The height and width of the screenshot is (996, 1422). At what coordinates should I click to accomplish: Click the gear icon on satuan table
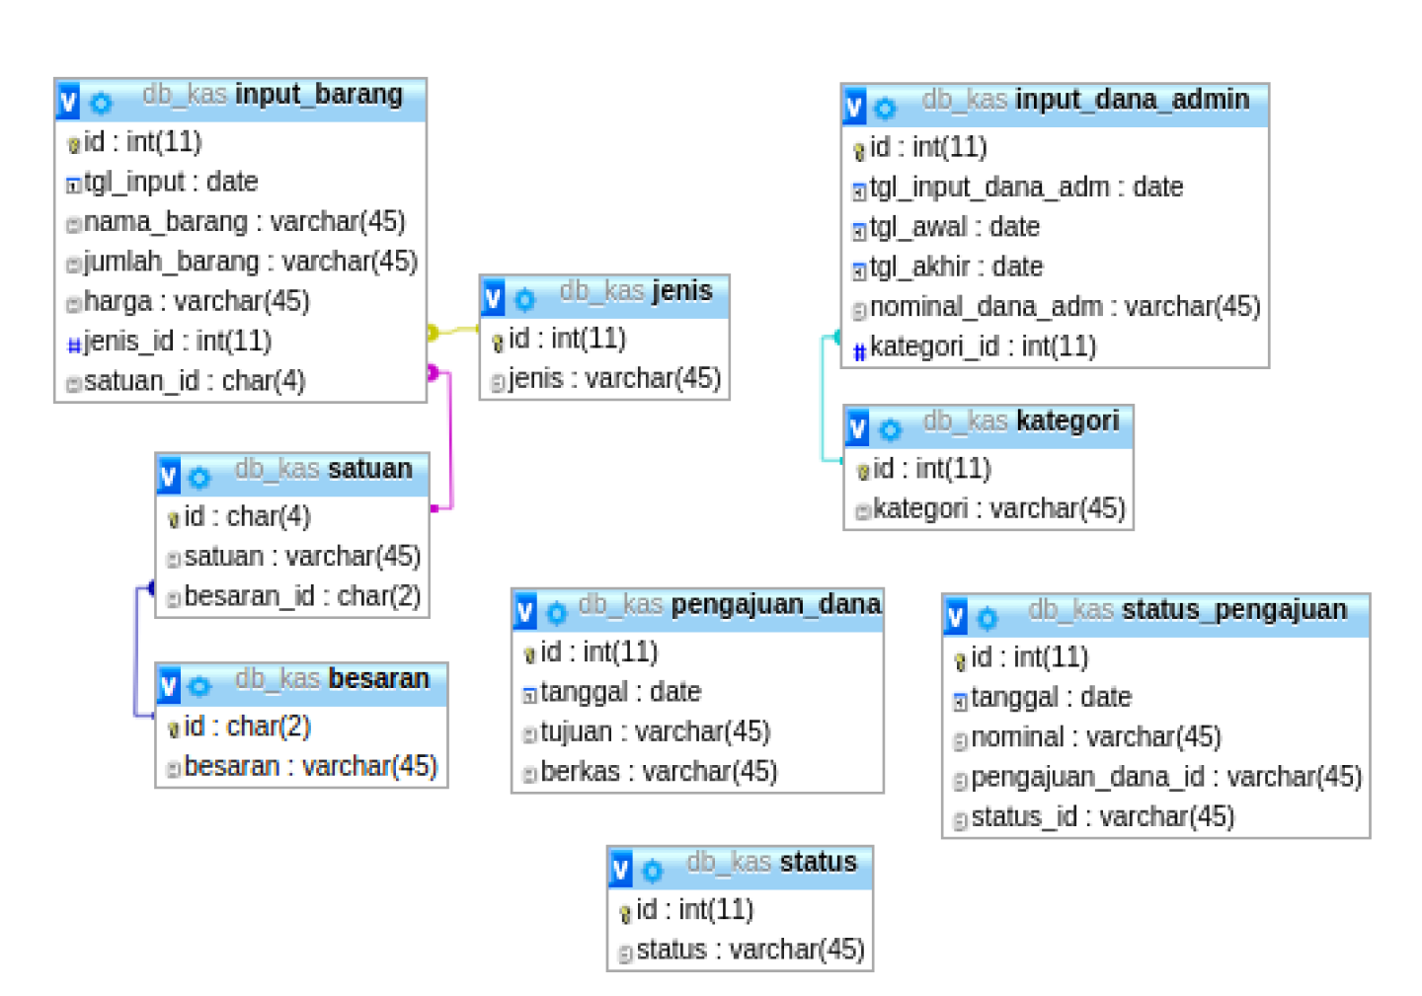pyautogui.click(x=199, y=478)
